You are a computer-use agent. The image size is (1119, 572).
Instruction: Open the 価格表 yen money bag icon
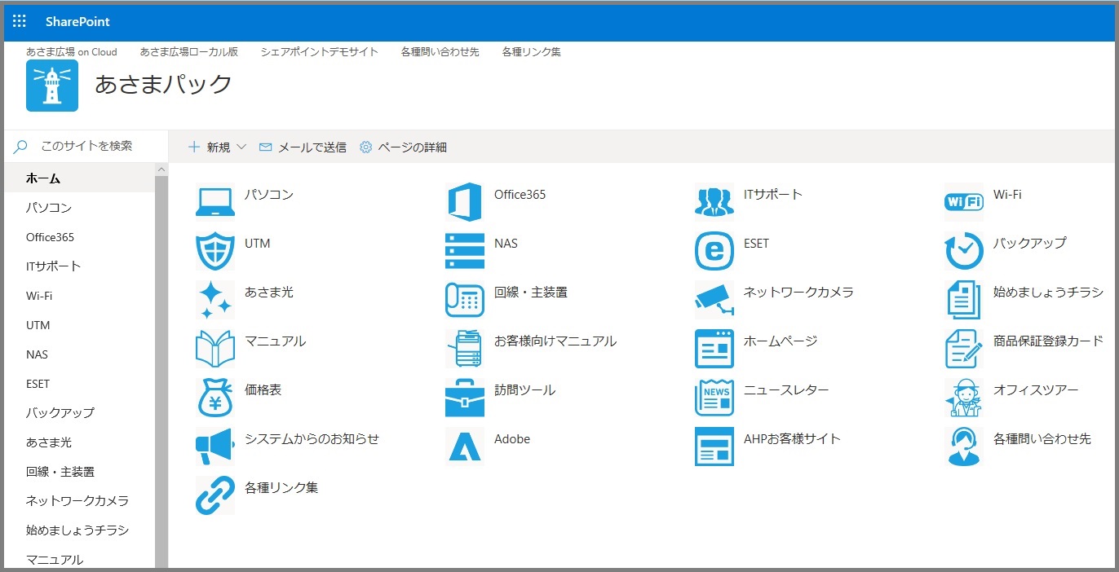[215, 398]
